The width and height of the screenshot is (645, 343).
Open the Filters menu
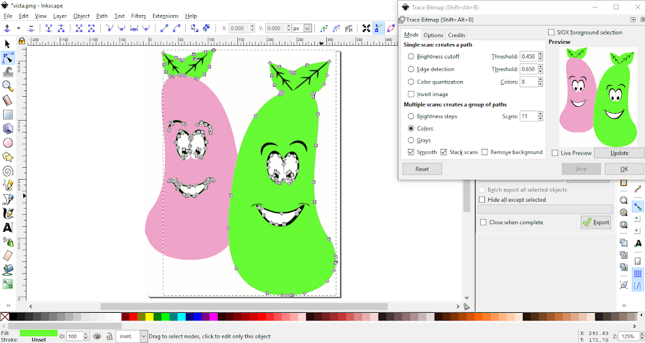tap(139, 16)
